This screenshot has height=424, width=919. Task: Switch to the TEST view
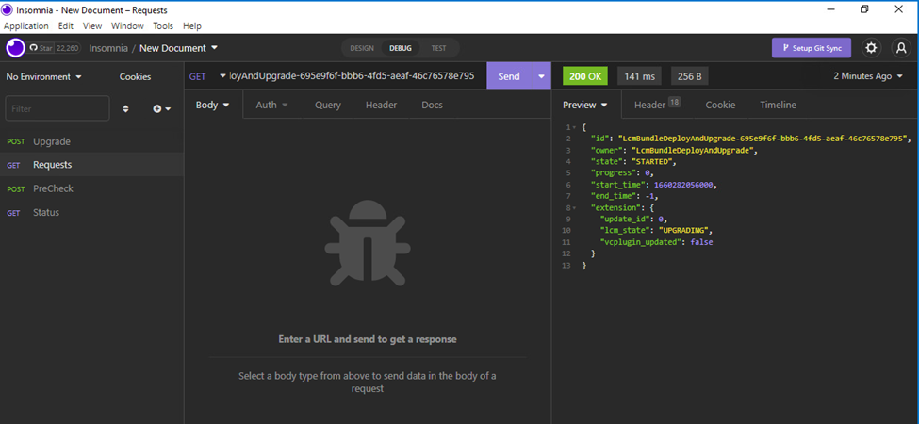click(x=439, y=48)
